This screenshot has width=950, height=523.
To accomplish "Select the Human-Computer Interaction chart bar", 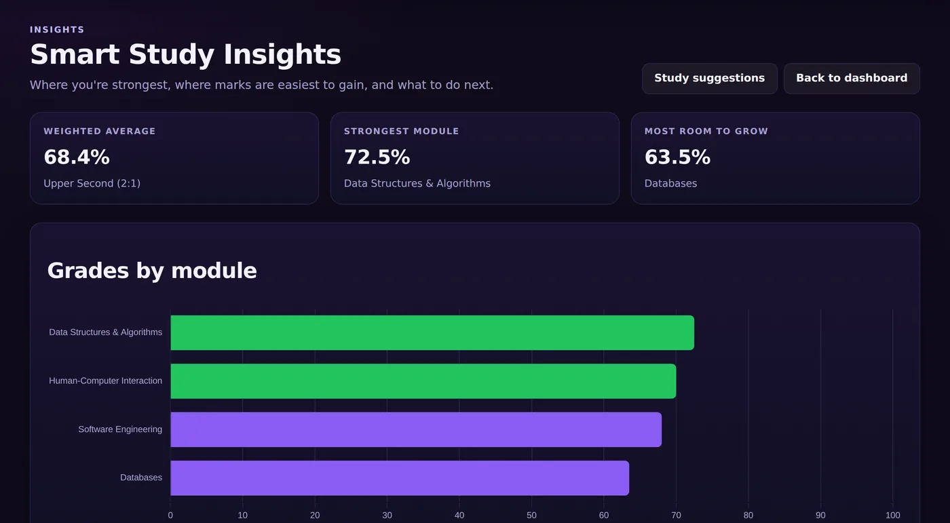I will click(423, 381).
